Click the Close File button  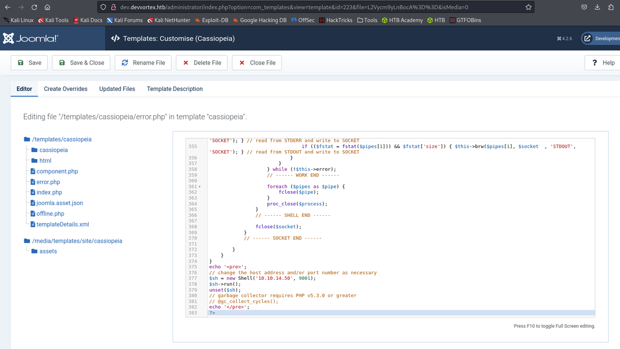(x=257, y=62)
